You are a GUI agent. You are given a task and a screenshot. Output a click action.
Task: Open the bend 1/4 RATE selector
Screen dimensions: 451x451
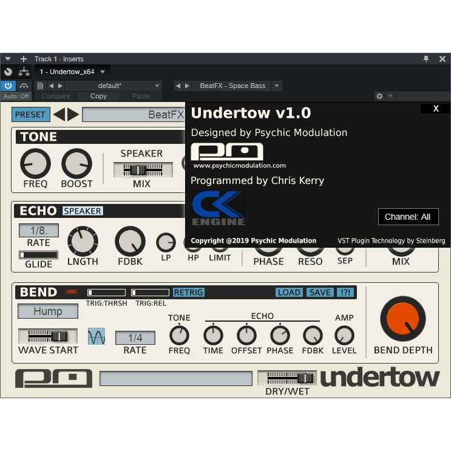[135, 337]
